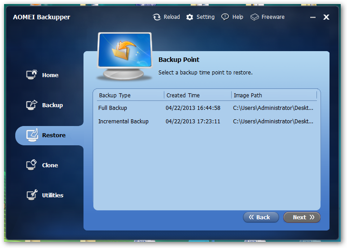Click the Incremental Backup image path cell
Image resolution: width=347 pixels, height=248 pixels.
pos(273,122)
